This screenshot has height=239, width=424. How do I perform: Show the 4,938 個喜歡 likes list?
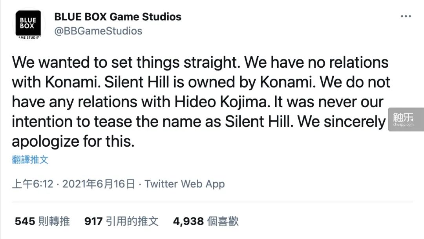tap(206, 221)
